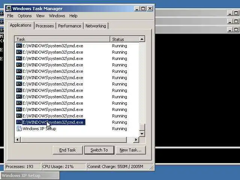This screenshot has width=240, height=180.
Task: Click Running status of Windows XP Setup
Action: 120,129
